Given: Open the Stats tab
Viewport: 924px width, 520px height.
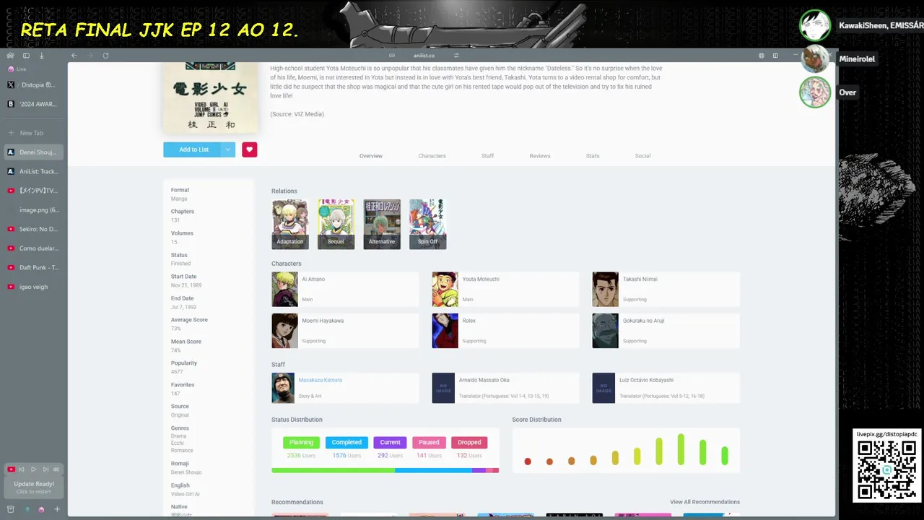Looking at the screenshot, I should click(593, 156).
